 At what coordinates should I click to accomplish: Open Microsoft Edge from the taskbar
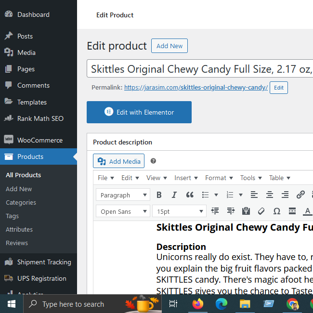pos(222,304)
